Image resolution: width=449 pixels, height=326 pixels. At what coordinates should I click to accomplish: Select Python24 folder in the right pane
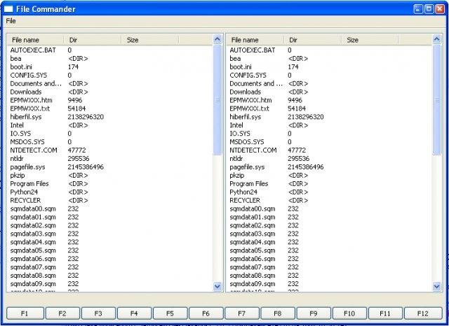pos(243,192)
